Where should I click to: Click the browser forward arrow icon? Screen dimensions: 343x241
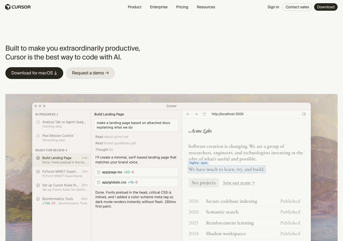pyautogui.click(x=196, y=114)
